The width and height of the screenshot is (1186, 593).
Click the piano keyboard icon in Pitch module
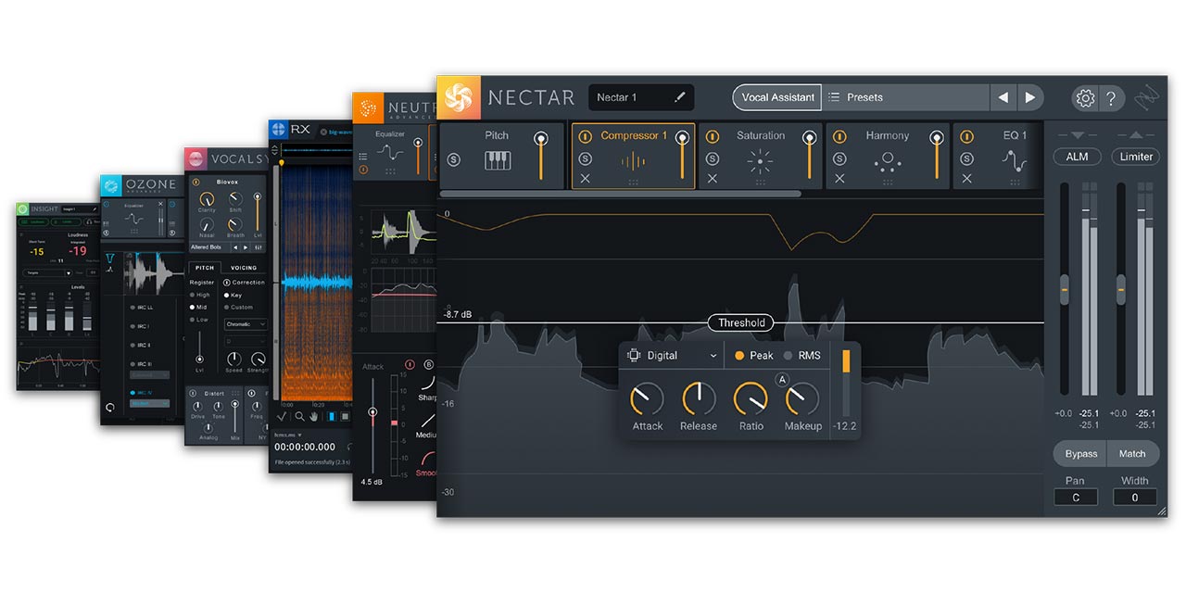coord(498,160)
